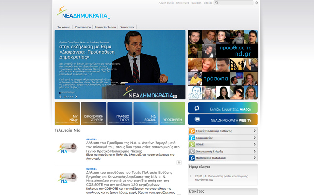The image size is (314, 195).
Task: Click the grey Οικονομική Στήριξη icon
Action: click(x=192, y=151)
